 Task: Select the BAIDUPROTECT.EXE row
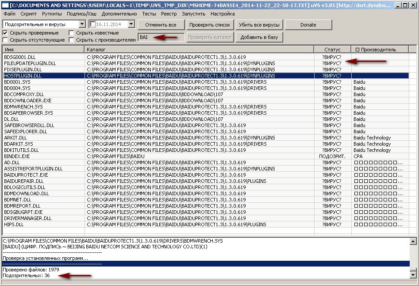tap(205, 175)
